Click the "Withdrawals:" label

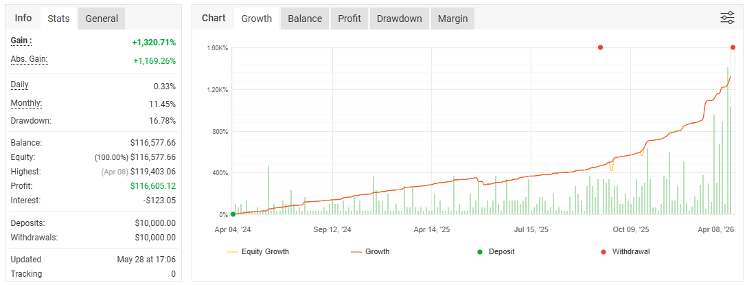click(34, 238)
